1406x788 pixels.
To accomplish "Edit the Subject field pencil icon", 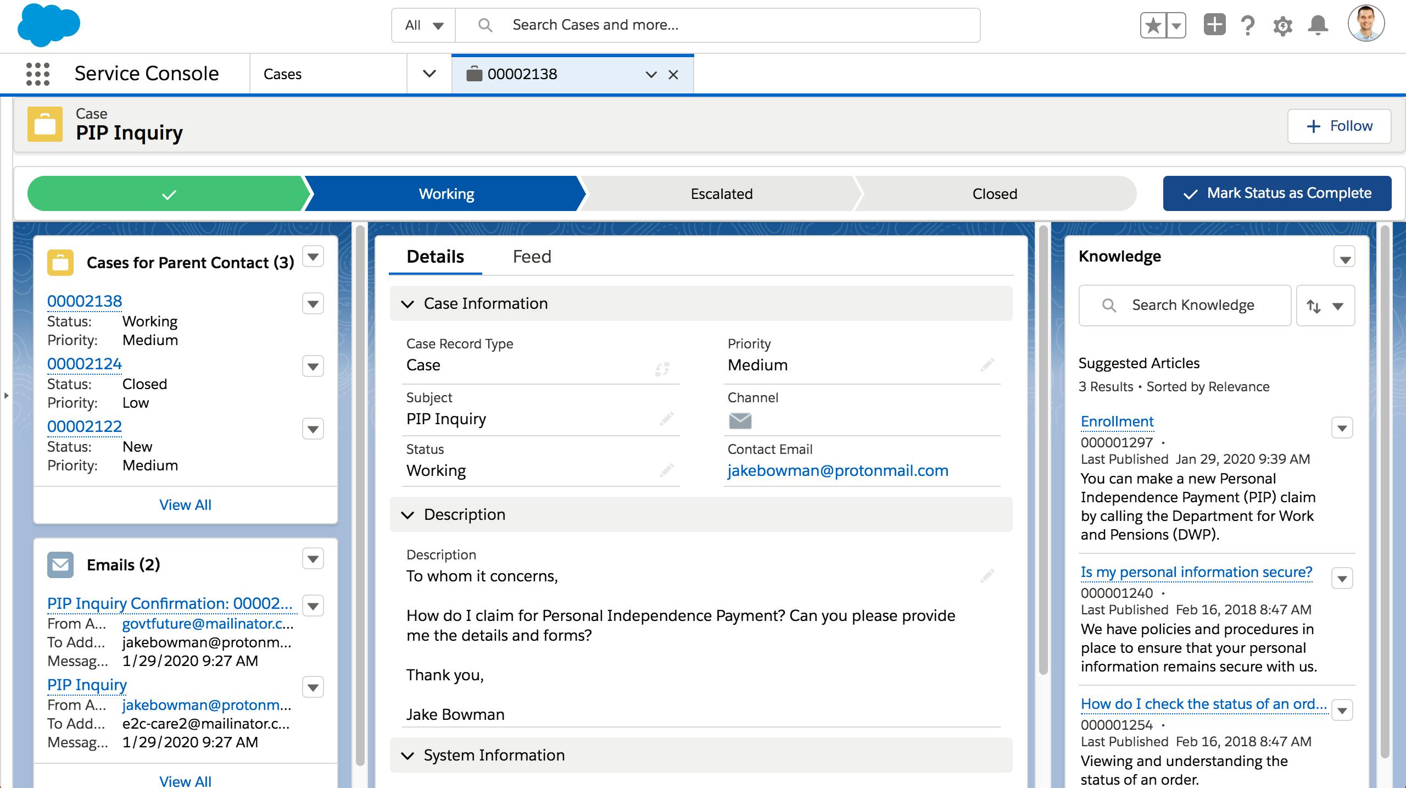I will click(666, 419).
